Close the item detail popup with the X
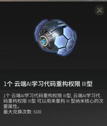Viewport: 107px width, 126px height. pyautogui.click(x=100, y=10)
